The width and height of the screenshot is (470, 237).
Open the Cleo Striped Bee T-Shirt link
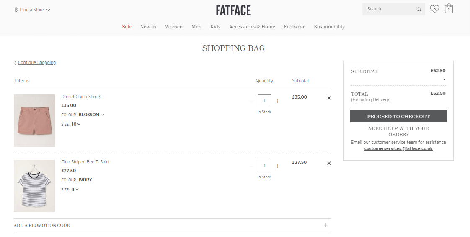click(x=85, y=162)
